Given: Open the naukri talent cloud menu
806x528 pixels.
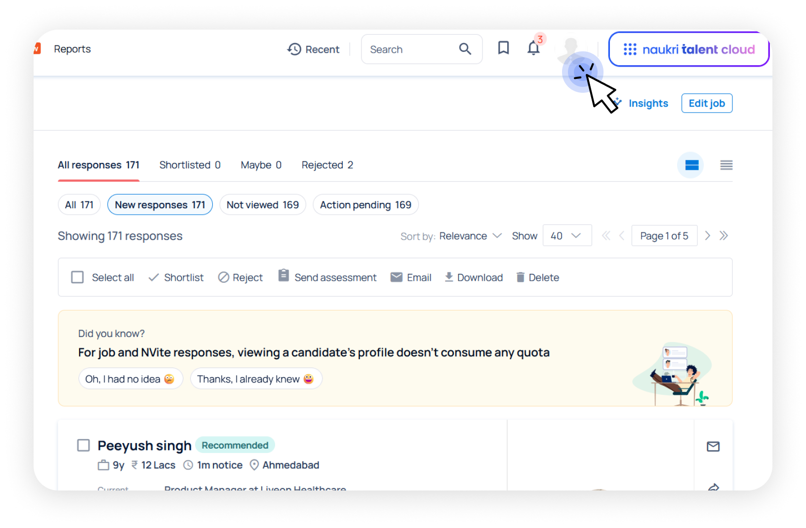Looking at the screenshot, I should click(x=688, y=49).
